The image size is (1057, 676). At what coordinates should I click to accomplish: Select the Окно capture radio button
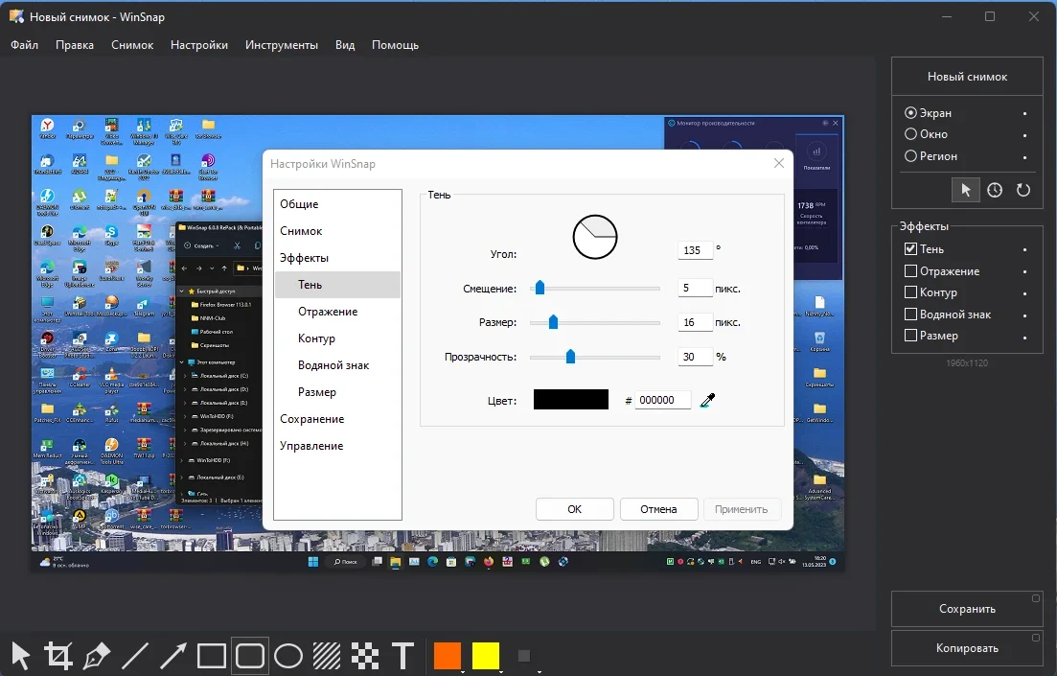tap(910, 134)
